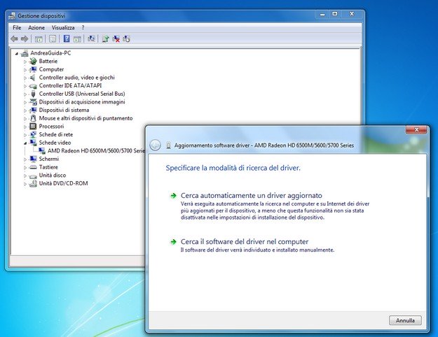Expand the Computer category
The width and height of the screenshot is (438, 337).
click(x=25, y=70)
